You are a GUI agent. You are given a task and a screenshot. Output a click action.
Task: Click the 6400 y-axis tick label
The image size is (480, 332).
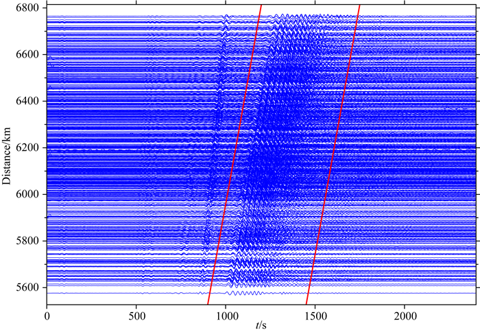coord(29,101)
